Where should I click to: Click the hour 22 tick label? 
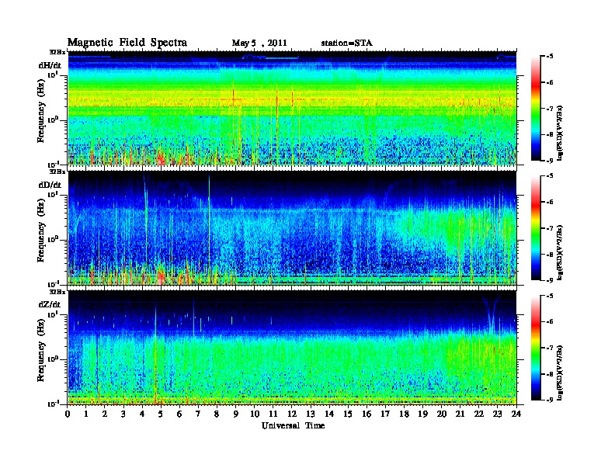tap(478, 414)
